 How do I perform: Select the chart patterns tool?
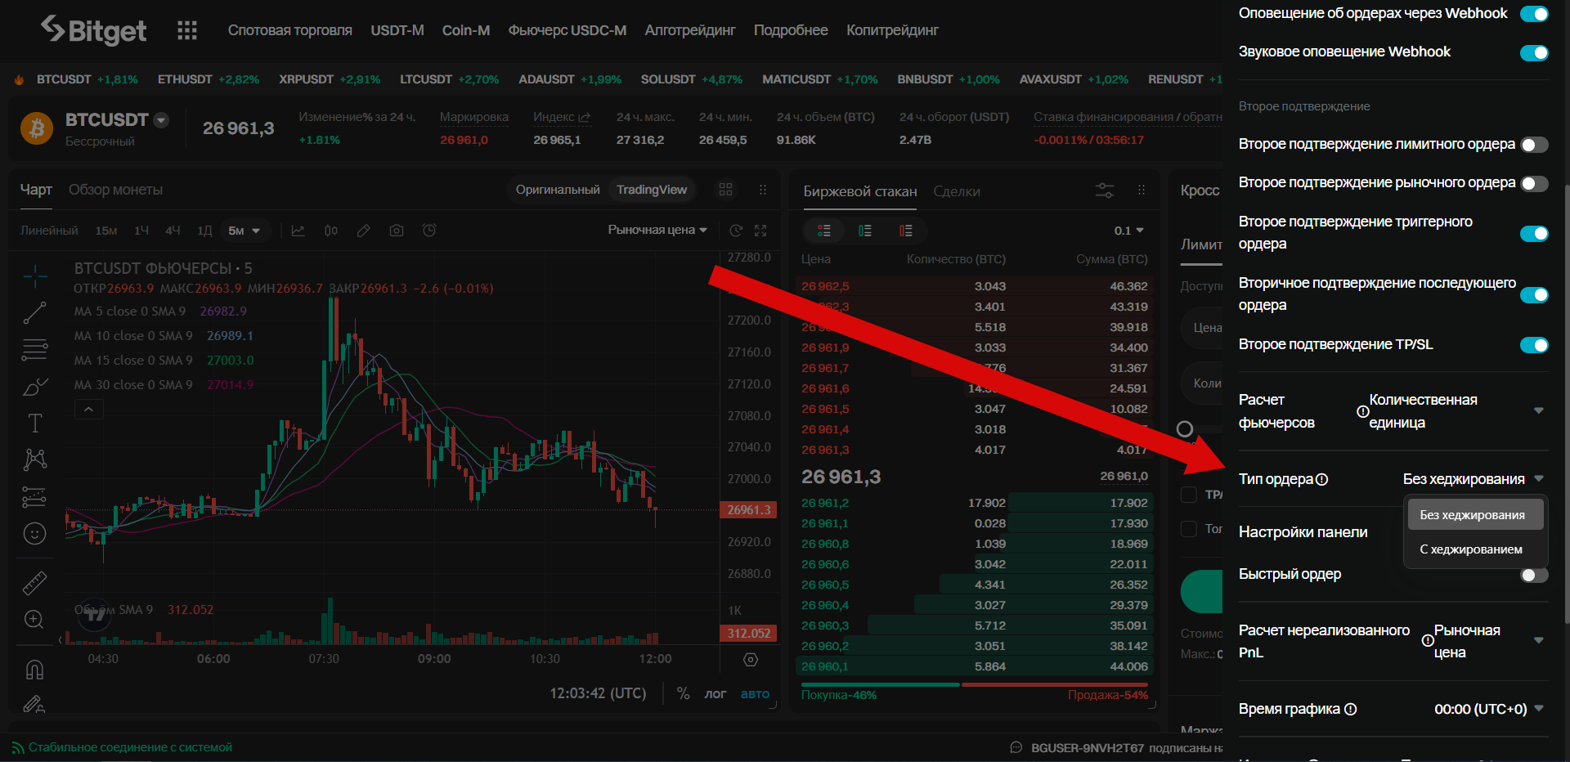(x=34, y=459)
